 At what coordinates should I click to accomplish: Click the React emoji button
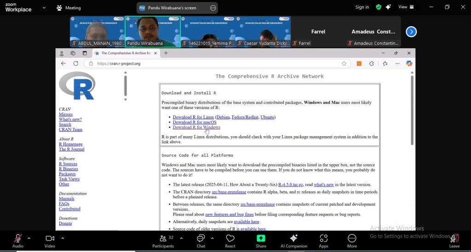(x=230, y=241)
